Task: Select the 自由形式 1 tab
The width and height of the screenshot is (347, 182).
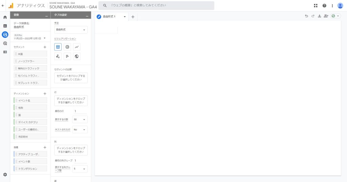Action: point(109,17)
